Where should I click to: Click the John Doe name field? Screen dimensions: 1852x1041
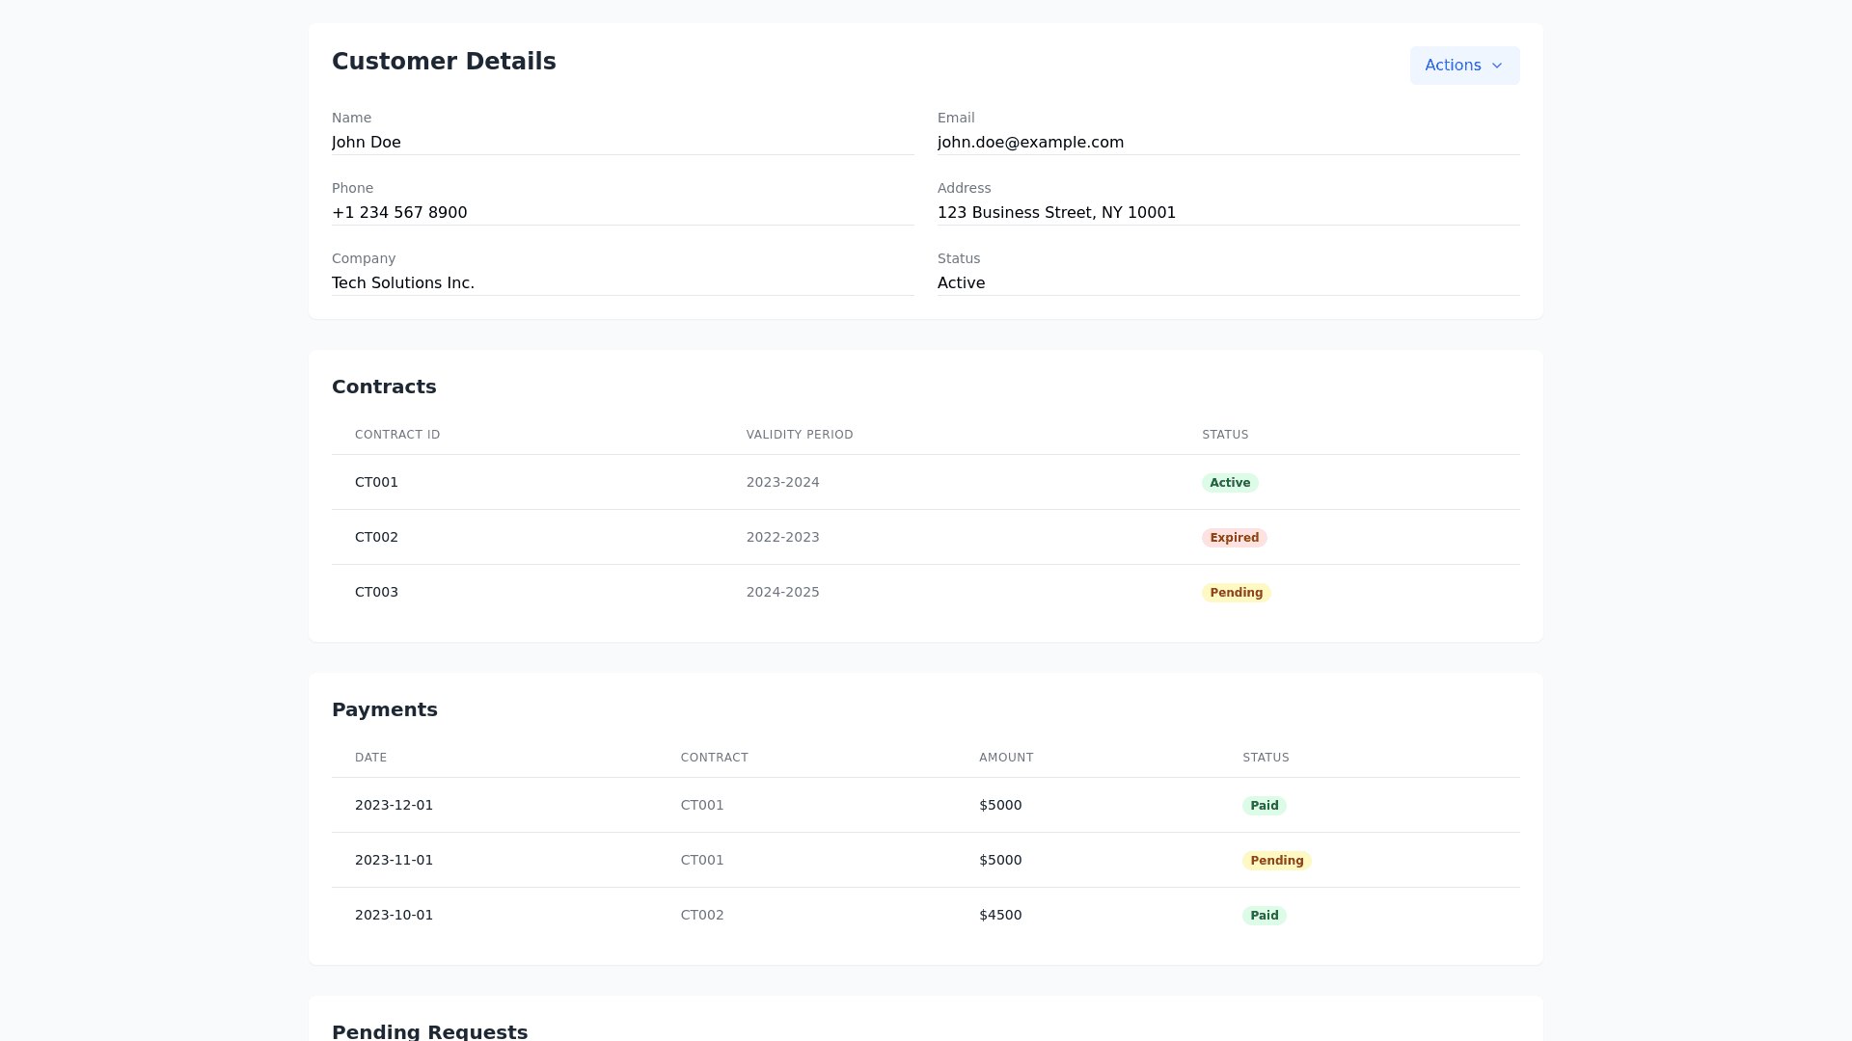click(x=367, y=143)
